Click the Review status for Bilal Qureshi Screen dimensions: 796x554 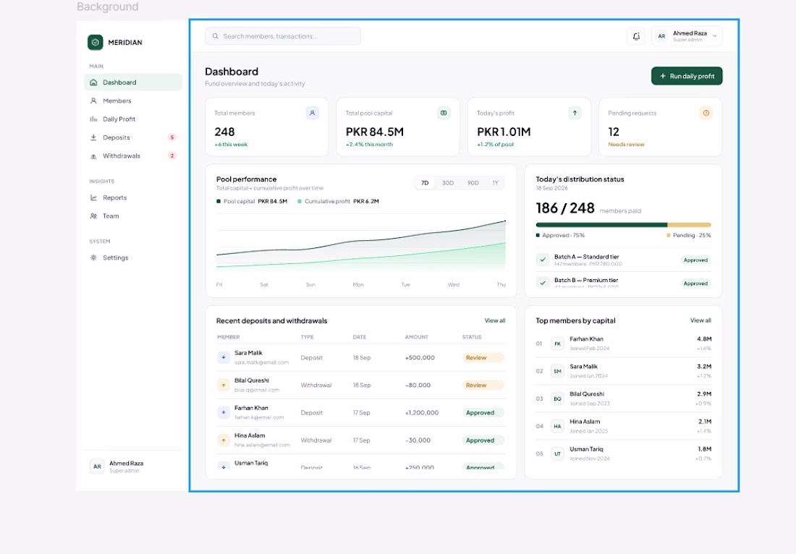(x=483, y=385)
